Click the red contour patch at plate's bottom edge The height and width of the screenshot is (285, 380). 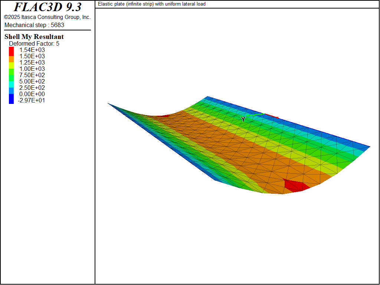click(x=296, y=186)
